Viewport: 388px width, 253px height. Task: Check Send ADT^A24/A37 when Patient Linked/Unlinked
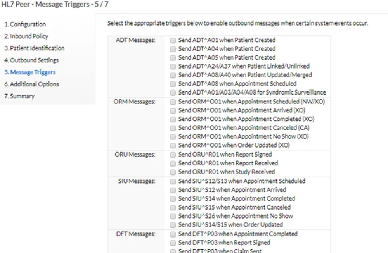[x=172, y=66]
